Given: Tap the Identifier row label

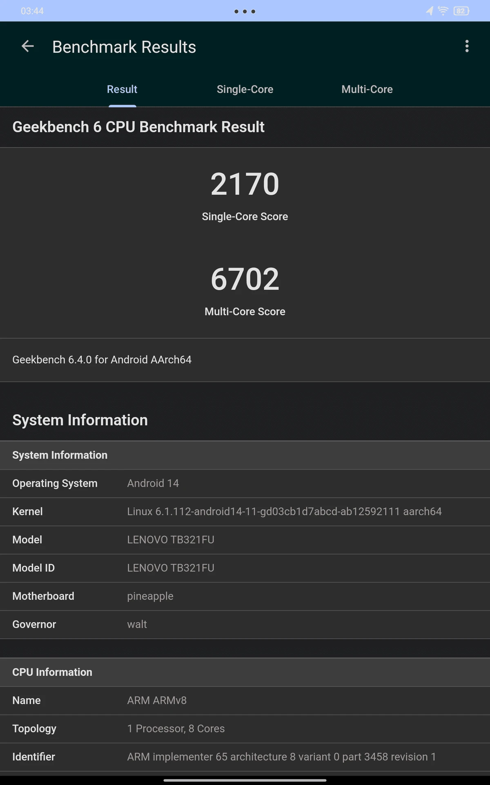Looking at the screenshot, I should (x=33, y=757).
